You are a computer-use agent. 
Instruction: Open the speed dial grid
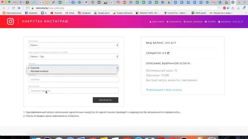(19, 8)
